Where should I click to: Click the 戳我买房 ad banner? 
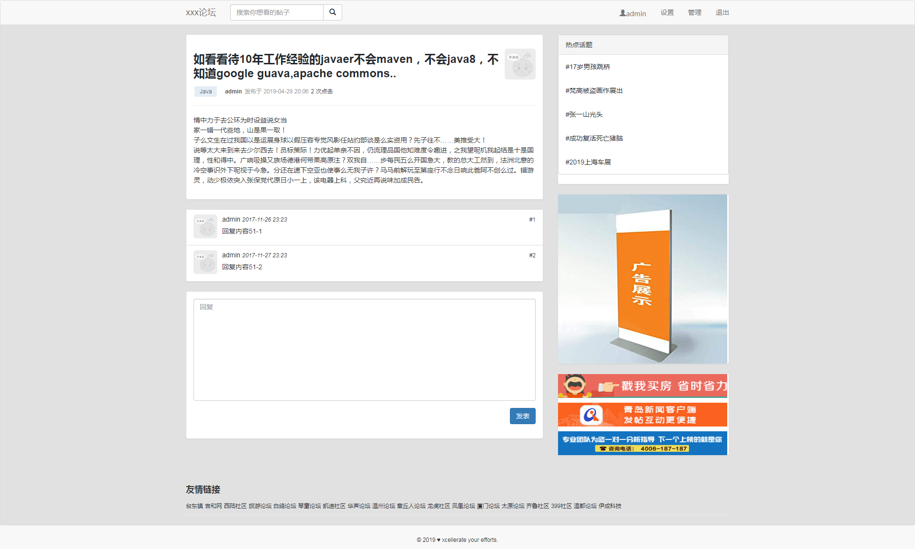click(x=642, y=386)
